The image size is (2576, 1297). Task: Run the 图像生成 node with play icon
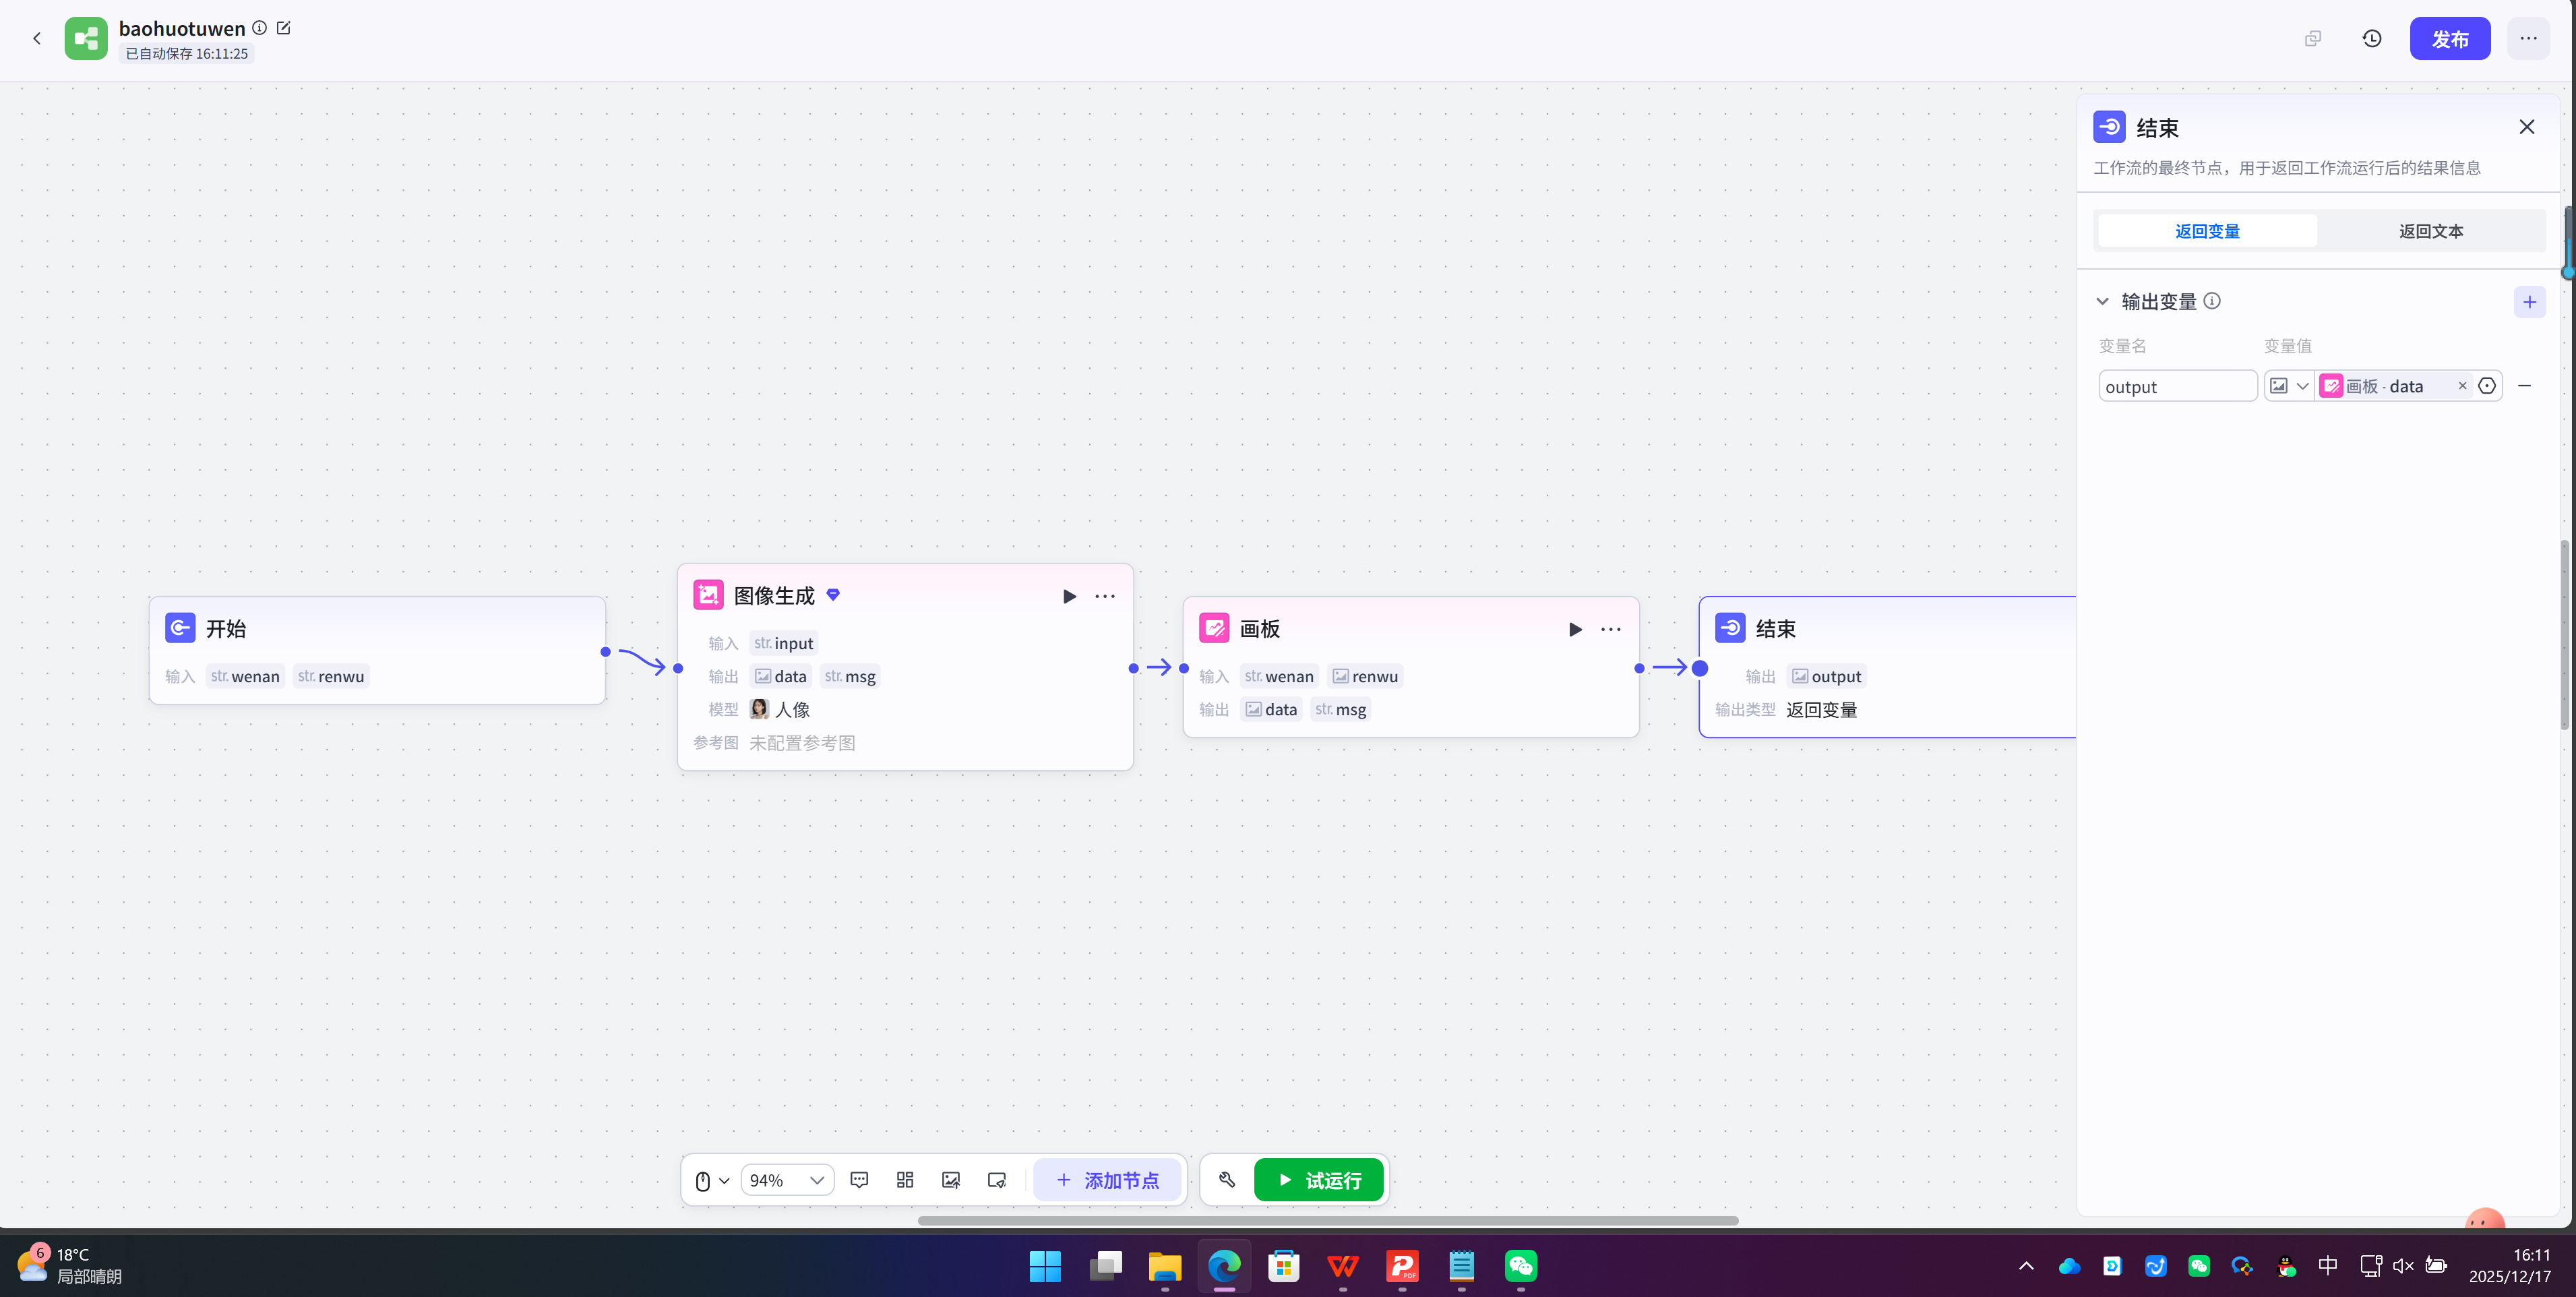tap(1069, 596)
